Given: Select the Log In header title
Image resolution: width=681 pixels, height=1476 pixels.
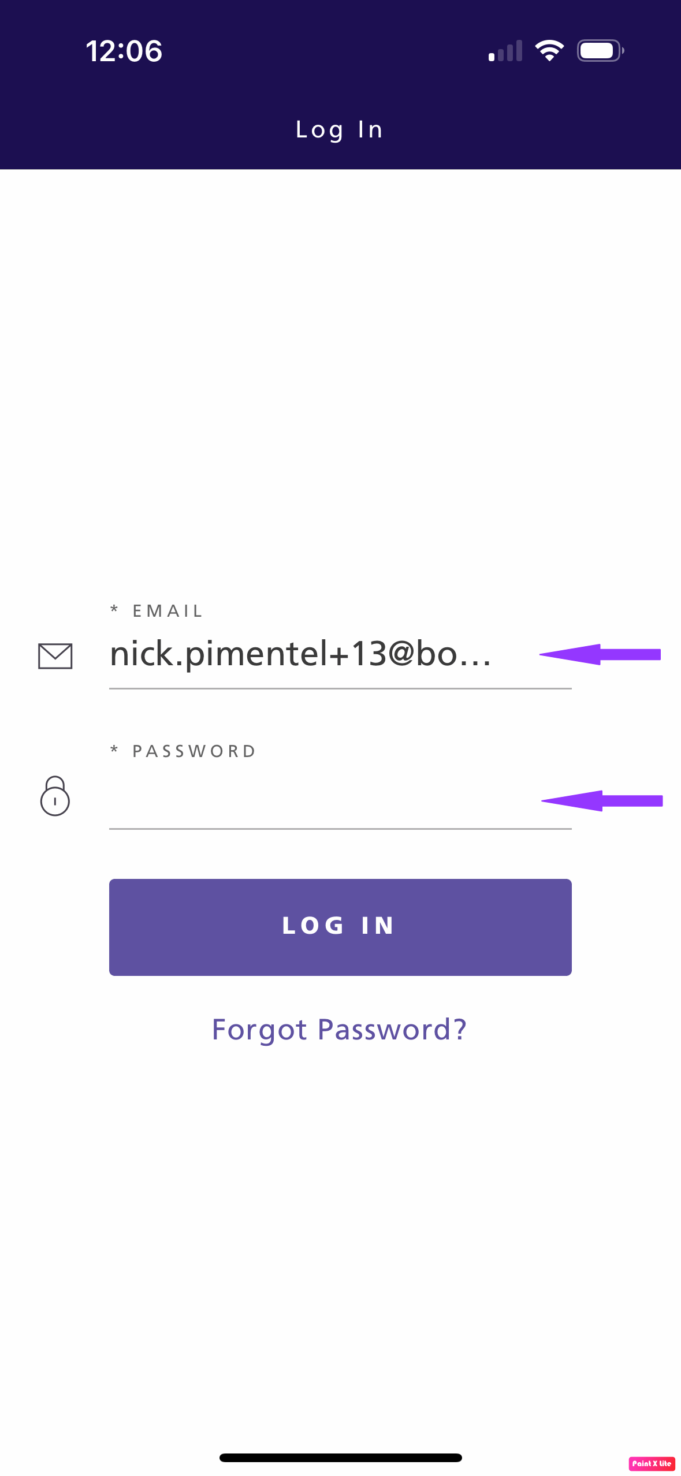Looking at the screenshot, I should 340,129.
